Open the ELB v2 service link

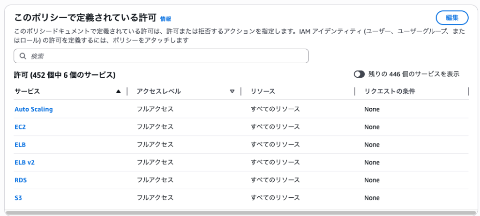coord(25,163)
